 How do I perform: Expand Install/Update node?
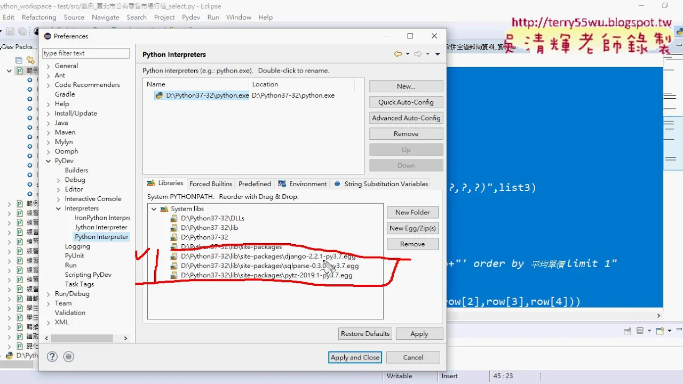coord(49,114)
